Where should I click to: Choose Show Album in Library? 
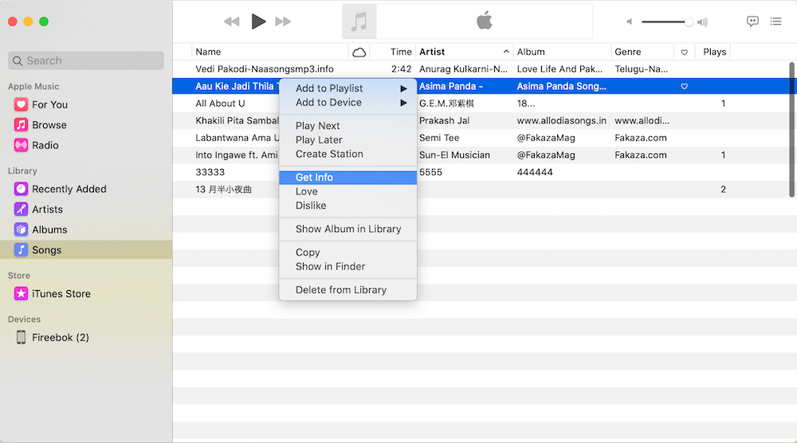click(x=347, y=229)
